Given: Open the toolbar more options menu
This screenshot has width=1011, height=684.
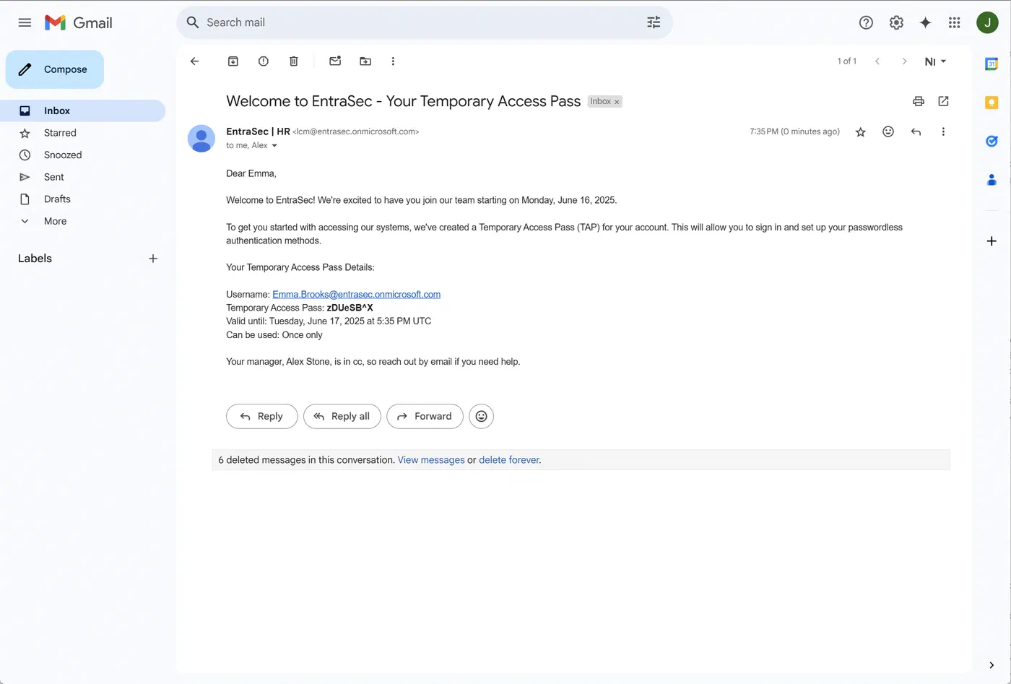Looking at the screenshot, I should coord(393,61).
